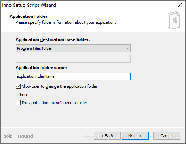Viewport: 186px width, 144px height.
Task: Focus the application folder name text field
Action: point(73,76)
